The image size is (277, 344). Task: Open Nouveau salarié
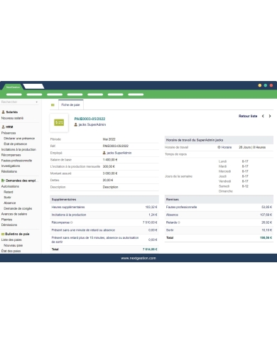coord(12,118)
